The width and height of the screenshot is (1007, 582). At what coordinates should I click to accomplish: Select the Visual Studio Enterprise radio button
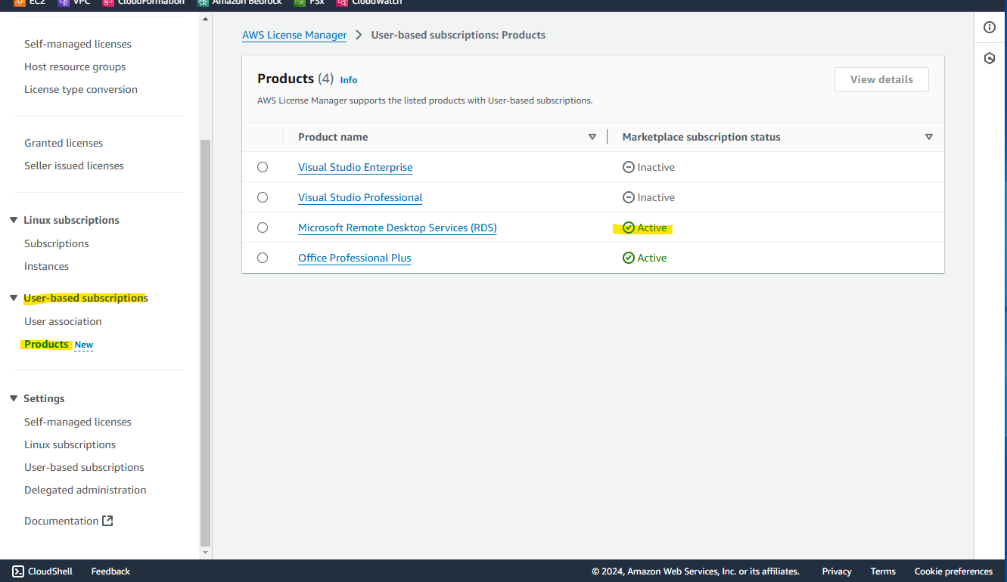pyautogui.click(x=263, y=167)
